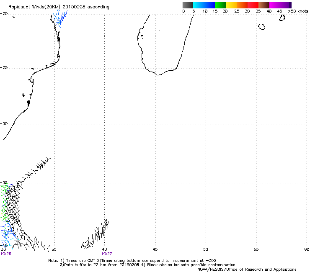Click the 50 longitude axis label
Screen dimensions: 310x272
pyautogui.click(x=206, y=249)
